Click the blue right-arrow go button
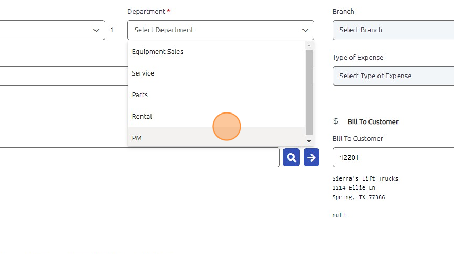Image resolution: width=454 pixels, height=254 pixels. pyautogui.click(x=311, y=157)
